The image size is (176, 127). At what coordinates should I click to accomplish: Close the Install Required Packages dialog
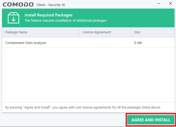coord(171,3)
